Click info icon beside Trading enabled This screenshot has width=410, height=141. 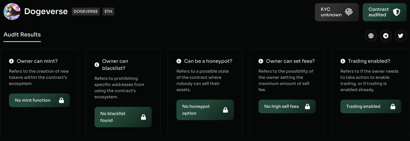[x=343, y=61]
